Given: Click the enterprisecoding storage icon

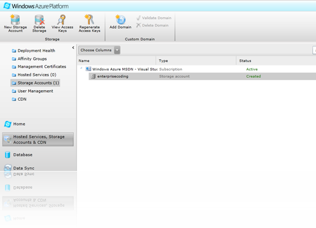Looking at the screenshot, I should 93,77.
